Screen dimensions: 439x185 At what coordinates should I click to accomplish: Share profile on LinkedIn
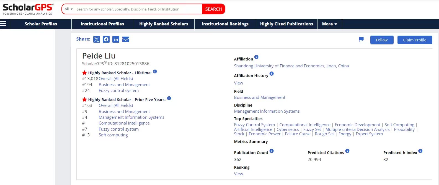(116, 39)
